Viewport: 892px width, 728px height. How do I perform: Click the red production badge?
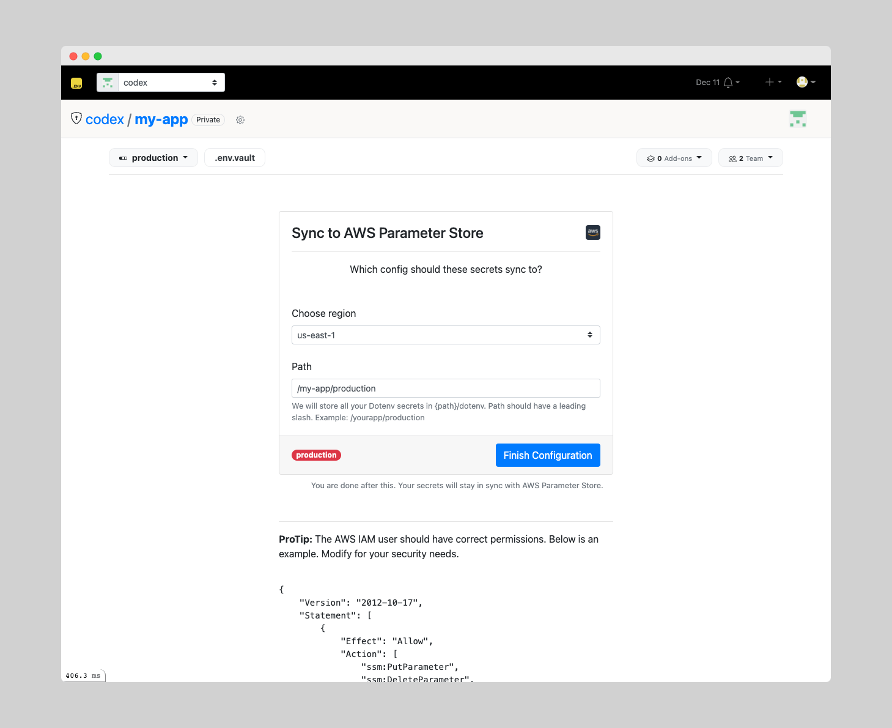pos(316,455)
